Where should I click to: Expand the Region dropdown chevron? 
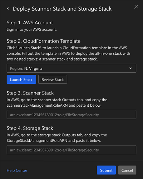tap(131, 68)
